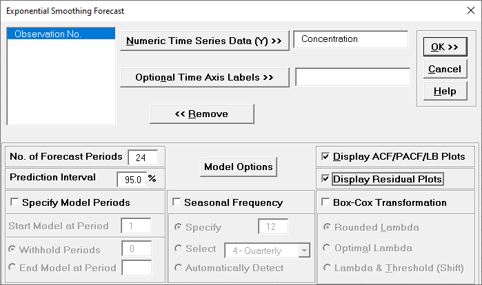Click Optional Time Axis Labels button

click(x=204, y=77)
